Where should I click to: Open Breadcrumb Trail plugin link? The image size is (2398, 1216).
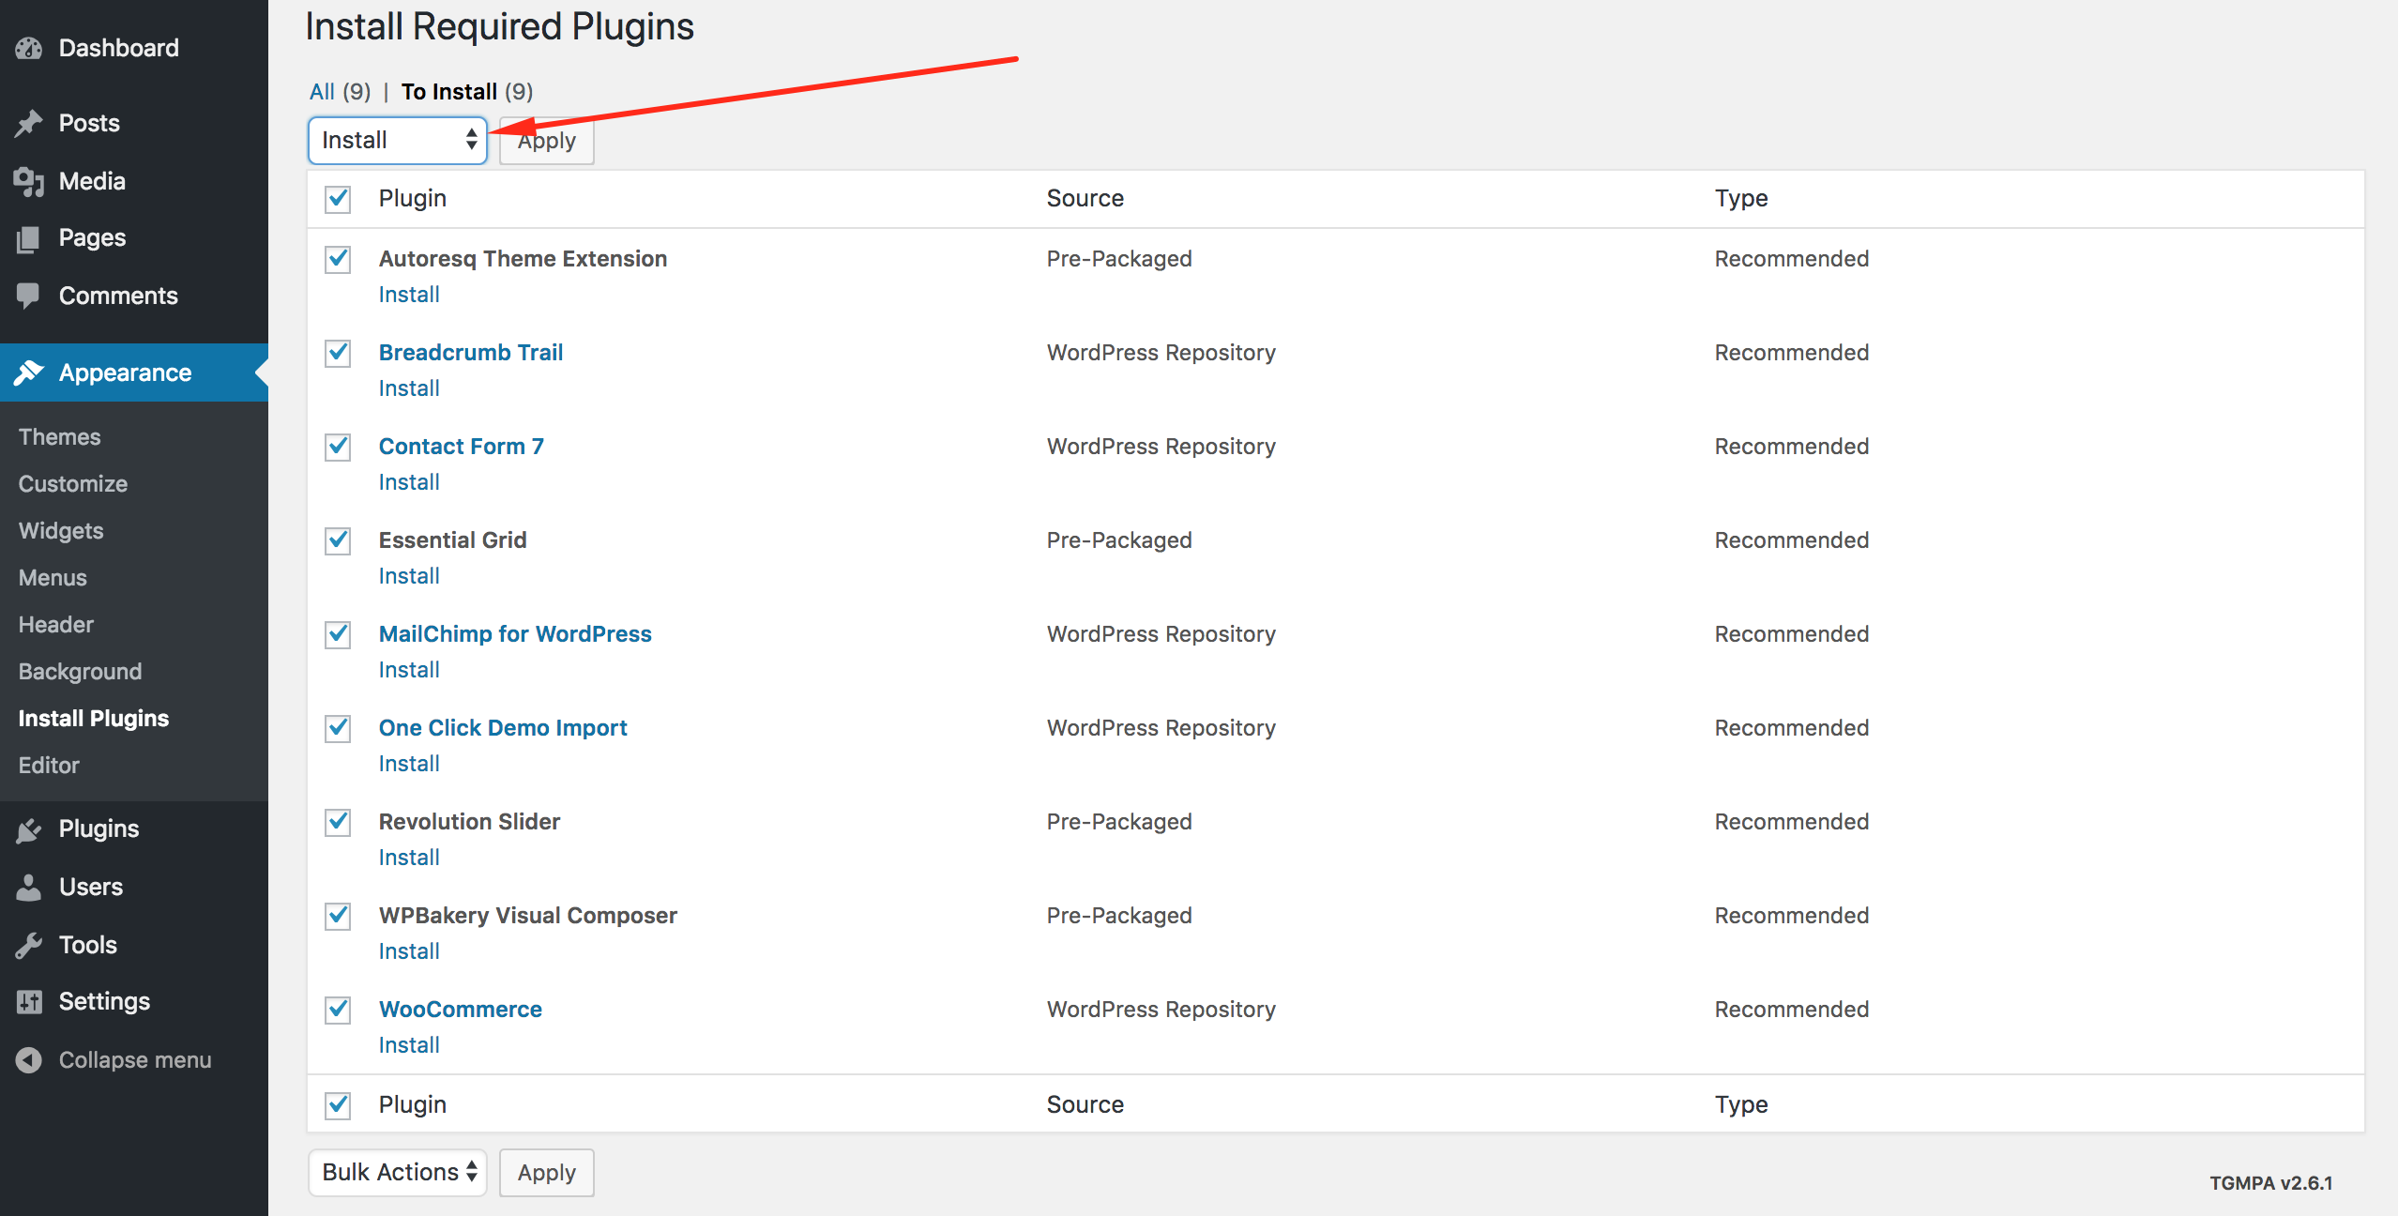point(471,353)
